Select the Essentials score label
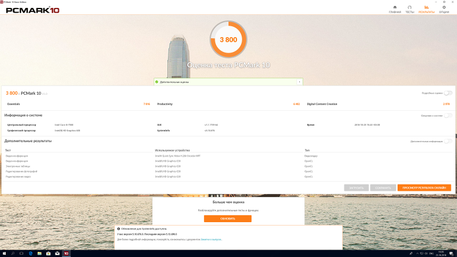Image resolution: width=457 pixels, height=257 pixels. click(14, 104)
